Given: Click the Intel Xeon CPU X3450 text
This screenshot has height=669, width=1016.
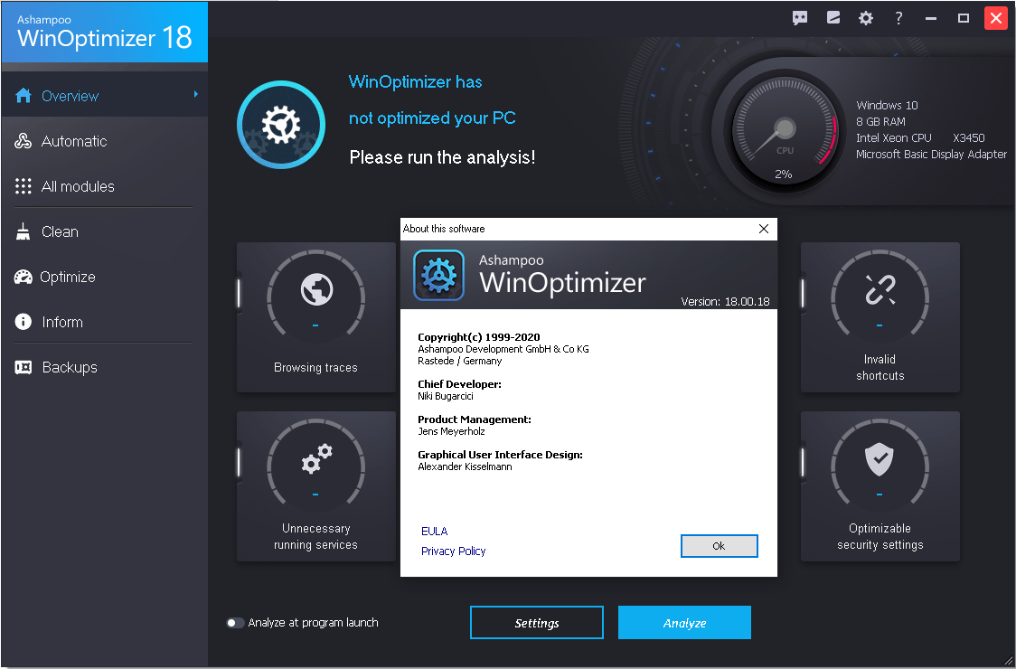Looking at the screenshot, I should pyautogui.click(x=920, y=138).
